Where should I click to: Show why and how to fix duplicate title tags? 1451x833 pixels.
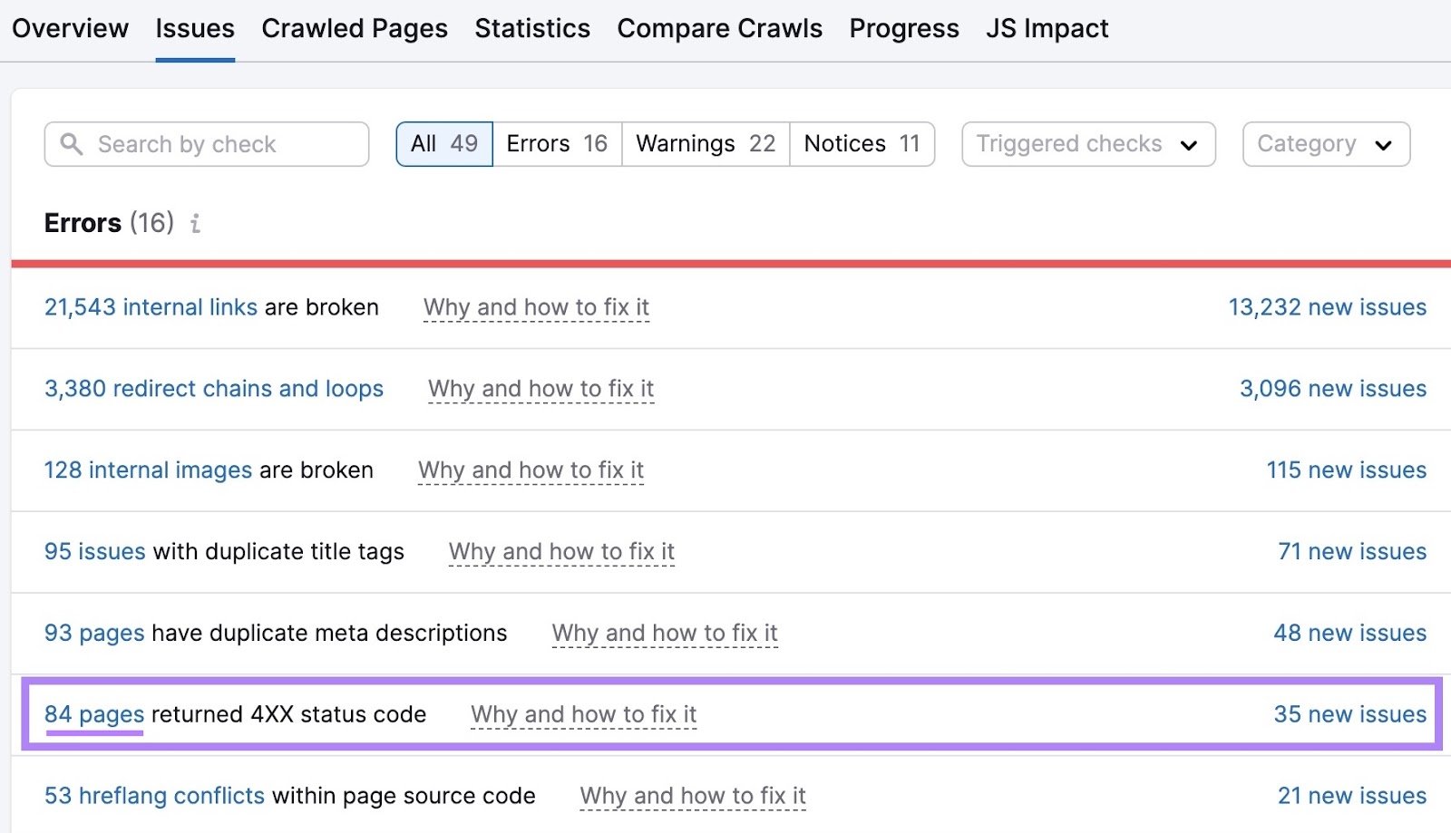tap(561, 552)
